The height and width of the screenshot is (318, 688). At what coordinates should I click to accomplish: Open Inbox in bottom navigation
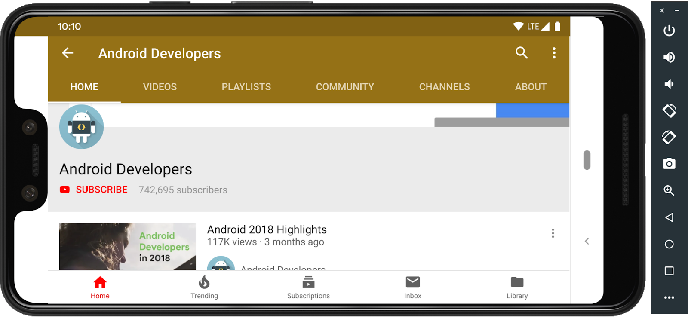[413, 287]
